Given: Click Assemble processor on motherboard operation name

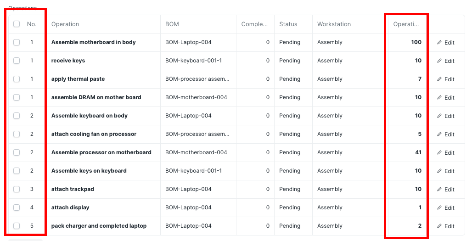Looking at the screenshot, I should [101, 152].
